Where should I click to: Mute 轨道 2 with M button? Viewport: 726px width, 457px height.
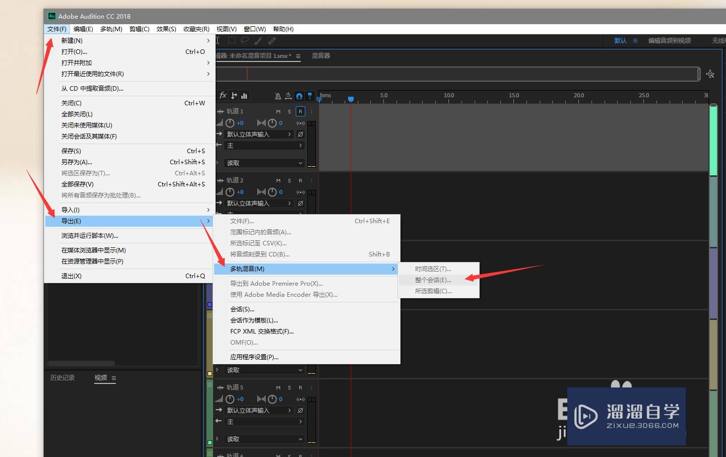click(x=278, y=180)
